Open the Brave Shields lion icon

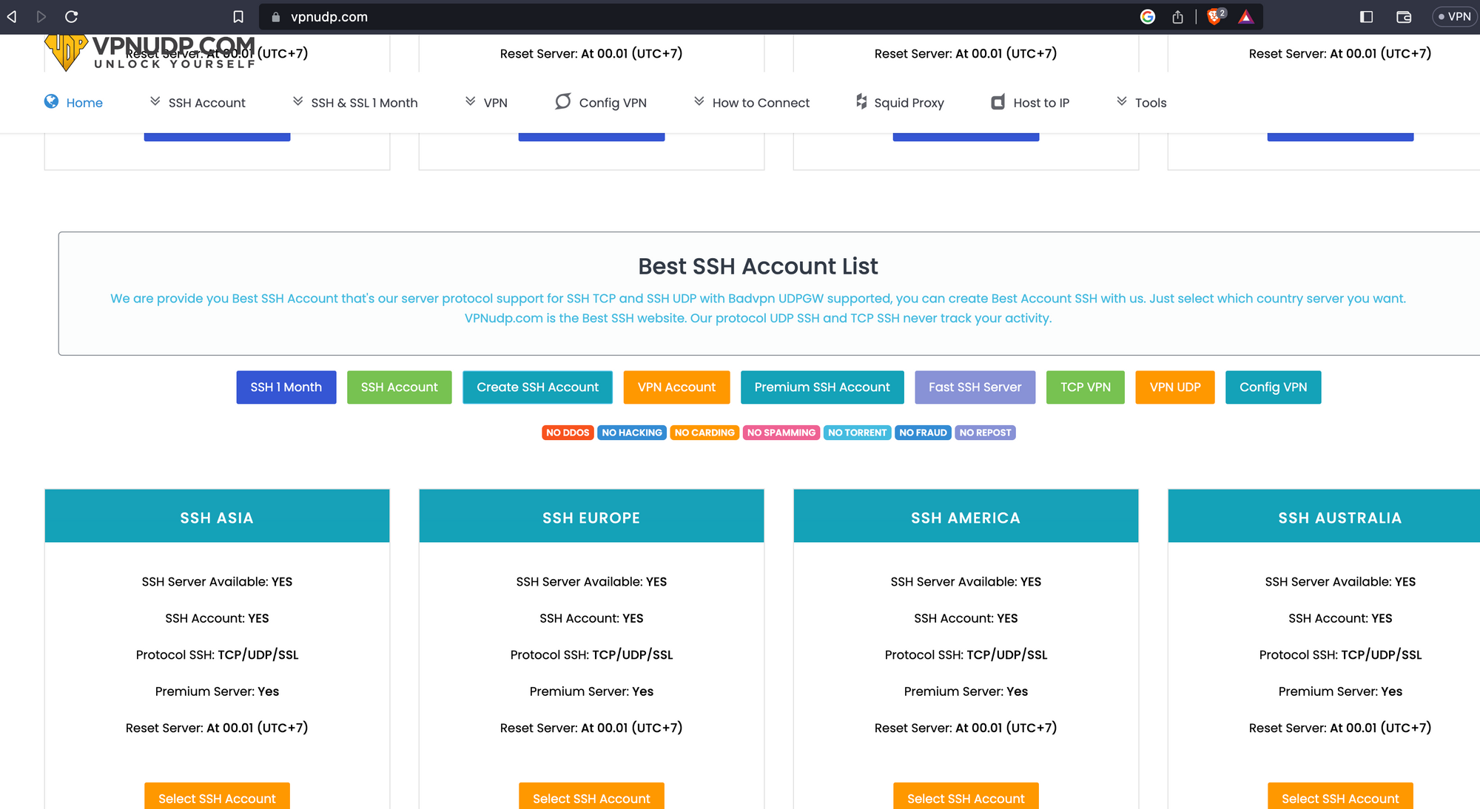(x=1214, y=16)
